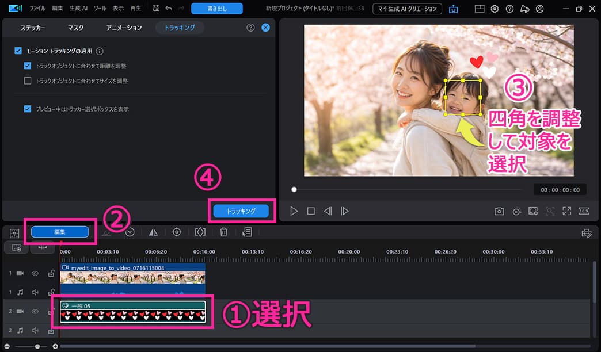This screenshot has height=352, width=601.
Task: Check トラックオブジェクトに合わせてサイズを調整
Action: 28,81
